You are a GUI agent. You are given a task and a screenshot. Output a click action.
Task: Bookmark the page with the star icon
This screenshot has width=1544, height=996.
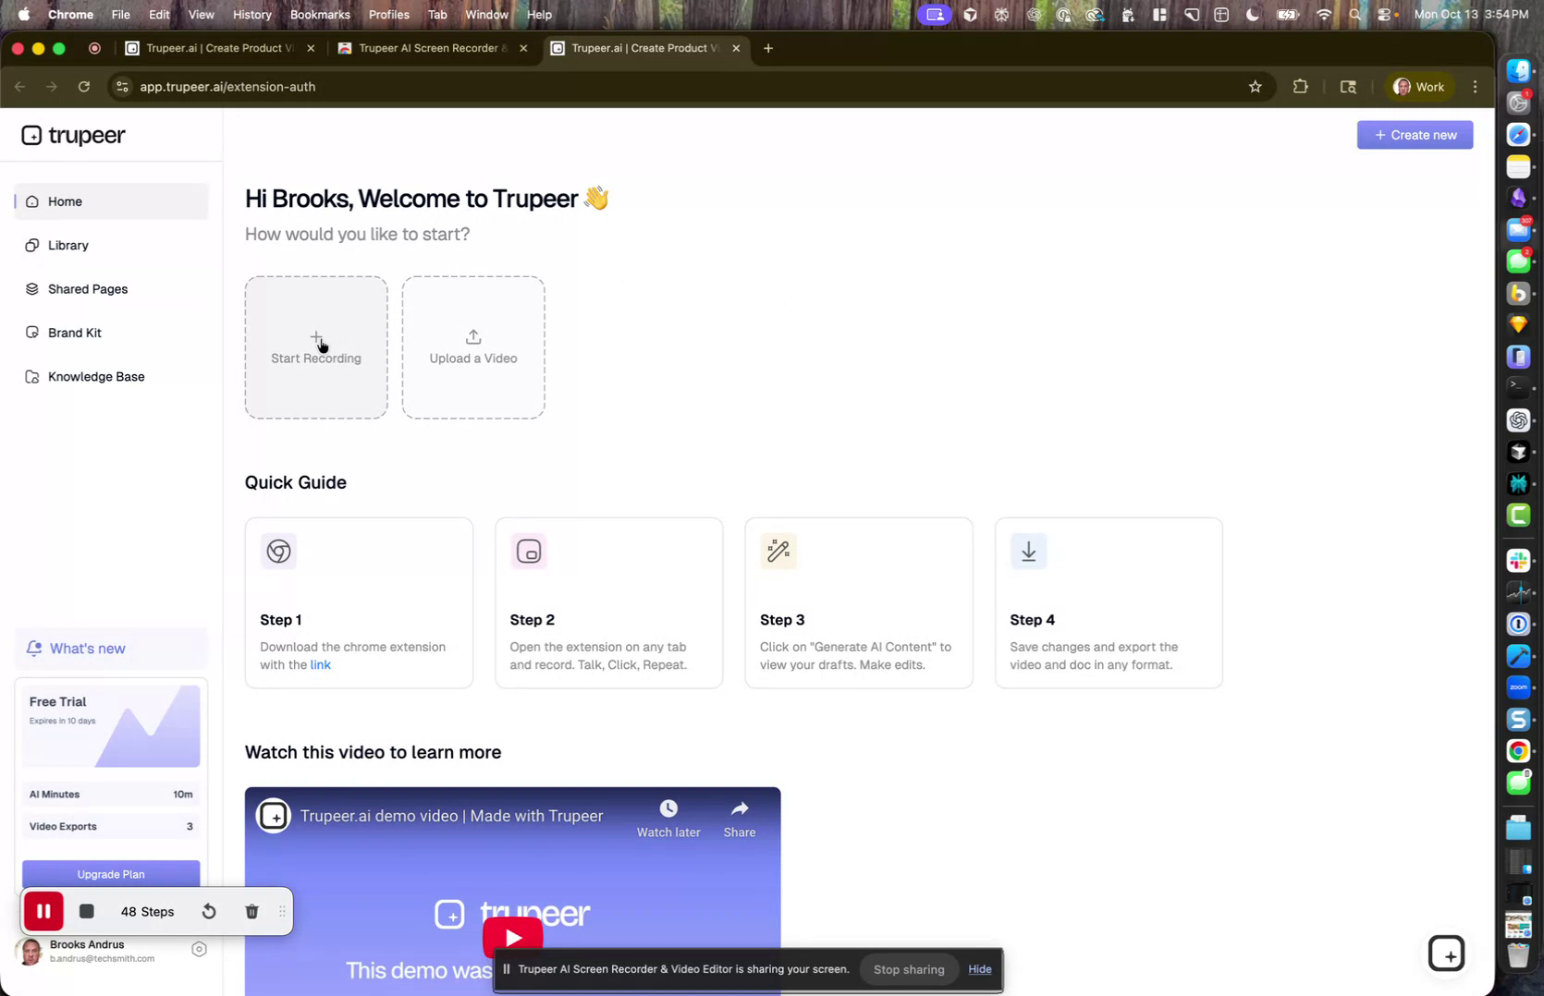1255,86
